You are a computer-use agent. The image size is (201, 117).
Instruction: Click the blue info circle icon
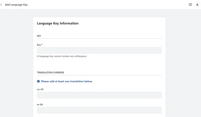point(38,81)
